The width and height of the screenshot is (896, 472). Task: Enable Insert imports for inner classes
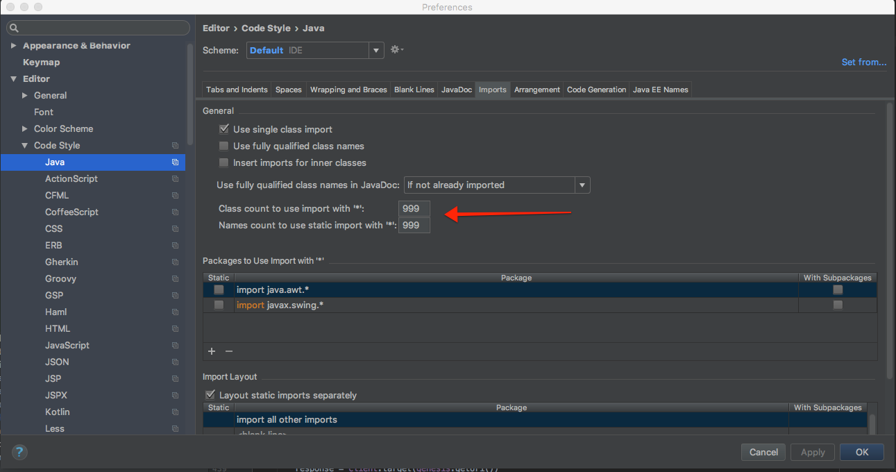[223, 162]
